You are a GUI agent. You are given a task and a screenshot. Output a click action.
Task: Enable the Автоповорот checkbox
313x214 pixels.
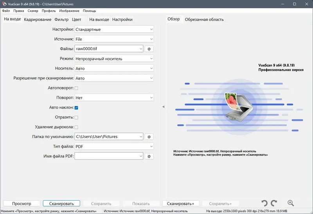pos(76,88)
